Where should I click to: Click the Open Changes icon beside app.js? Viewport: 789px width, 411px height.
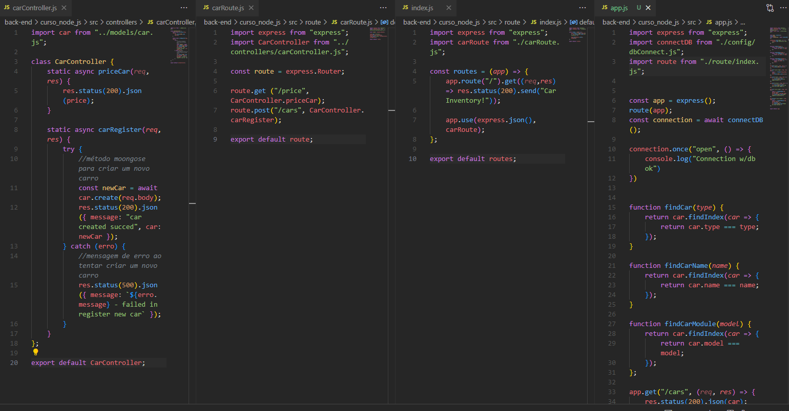(x=770, y=8)
